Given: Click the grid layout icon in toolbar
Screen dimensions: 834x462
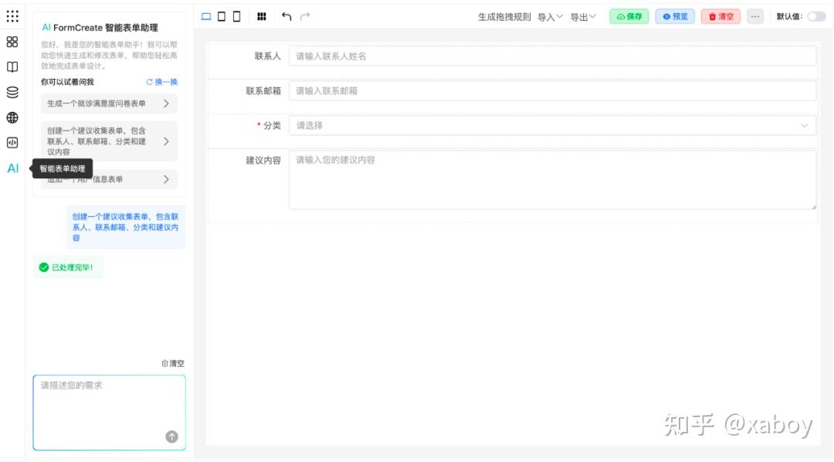Looking at the screenshot, I should (262, 15).
